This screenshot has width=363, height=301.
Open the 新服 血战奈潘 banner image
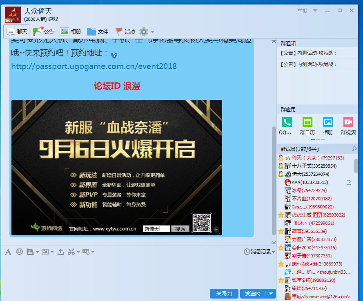pyautogui.click(x=117, y=168)
